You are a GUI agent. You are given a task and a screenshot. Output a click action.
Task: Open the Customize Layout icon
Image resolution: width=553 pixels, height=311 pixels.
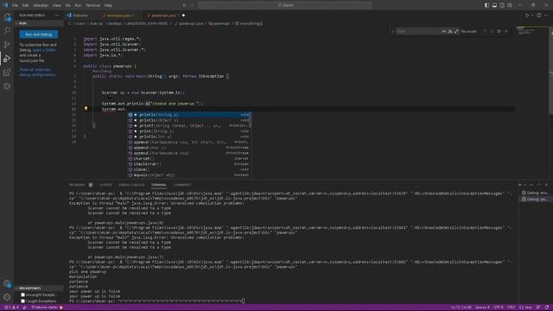click(510, 5)
